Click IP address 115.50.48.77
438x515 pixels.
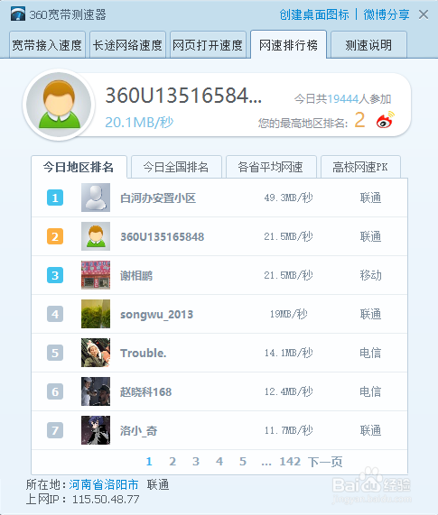pos(106,500)
